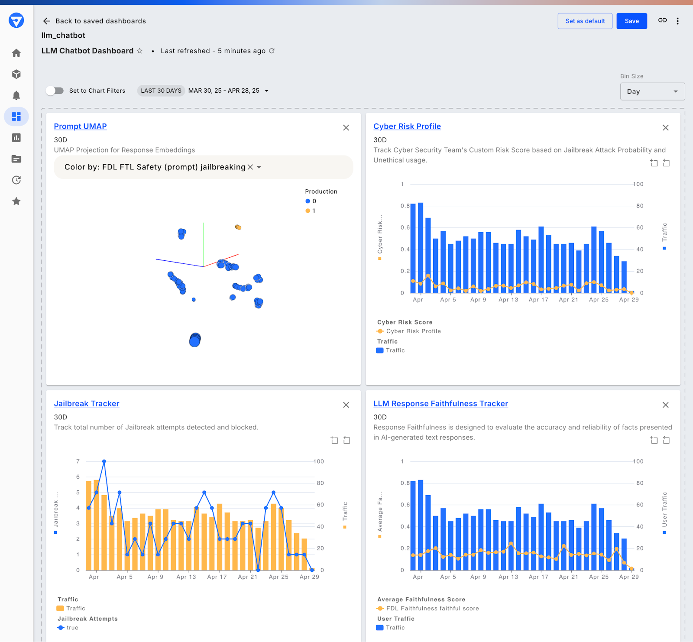Expand the Bin Size Day dropdown
This screenshot has height=642, width=693.
pos(652,91)
